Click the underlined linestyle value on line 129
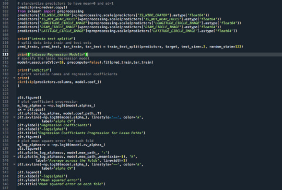282x190 pixels. point(115,117)
